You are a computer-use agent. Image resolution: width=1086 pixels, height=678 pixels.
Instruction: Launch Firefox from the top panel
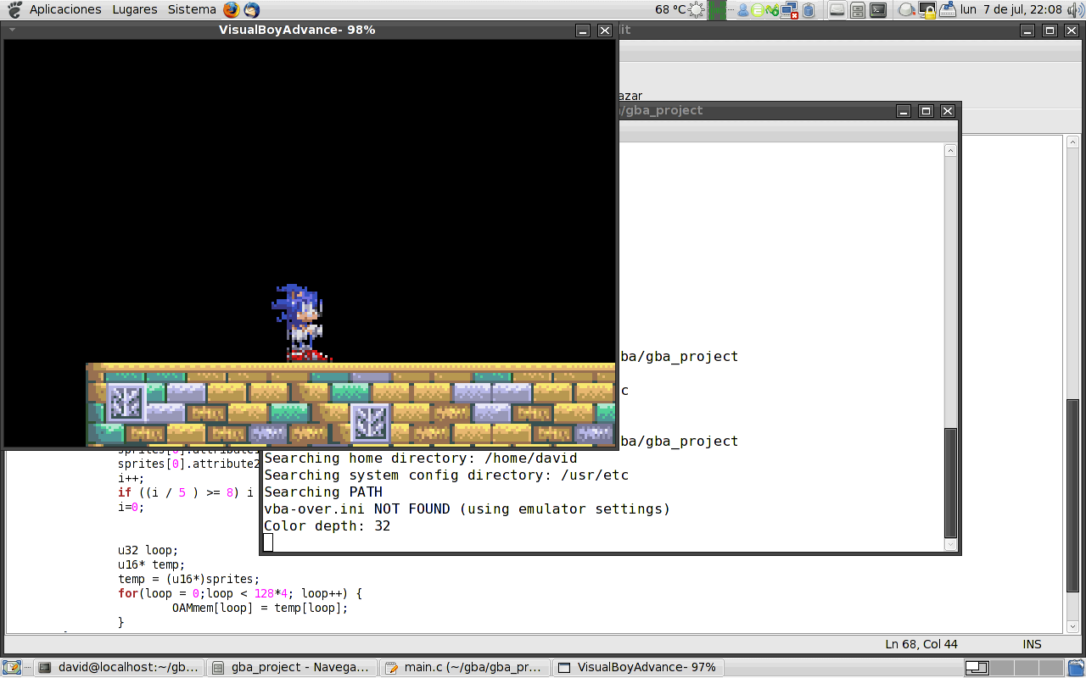232,10
